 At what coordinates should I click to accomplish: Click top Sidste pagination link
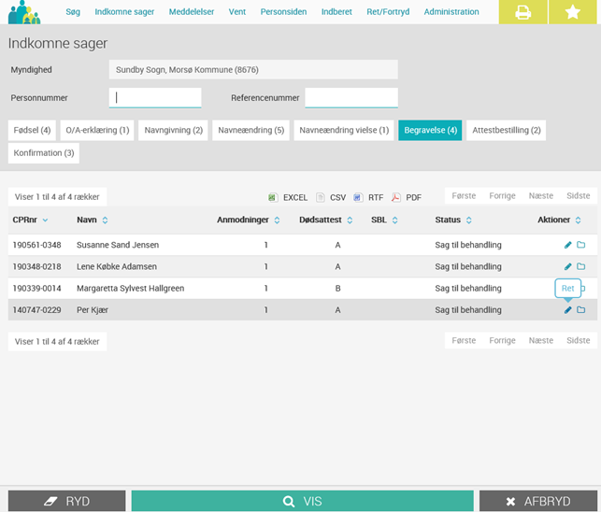coord(578,196)
